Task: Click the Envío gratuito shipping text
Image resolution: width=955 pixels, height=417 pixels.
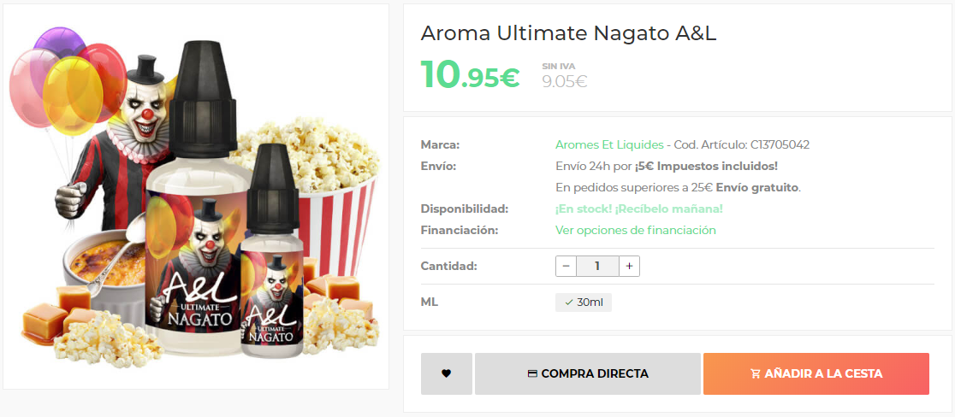Action: (756, 187)
